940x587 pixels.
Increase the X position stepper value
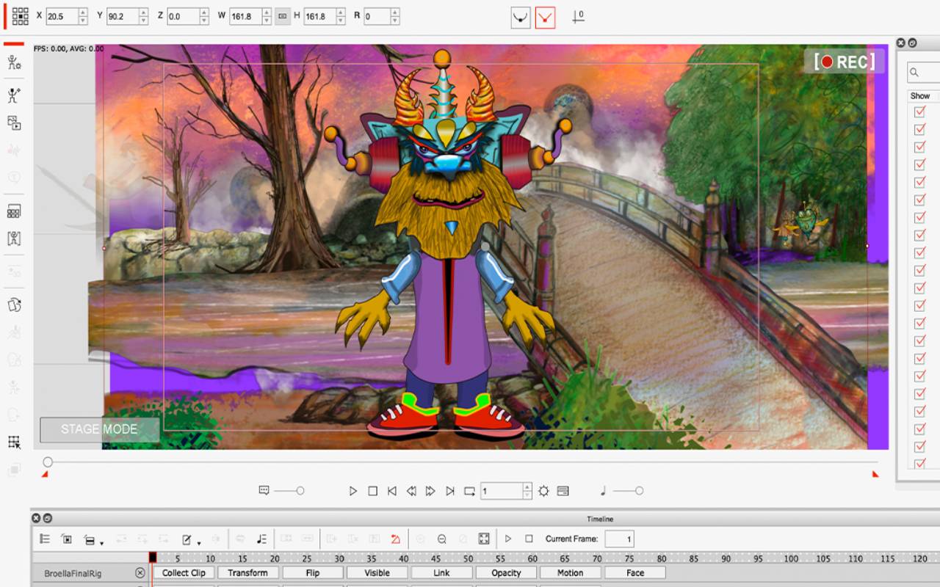[82, 12]
